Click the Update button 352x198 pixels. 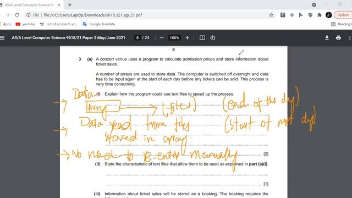343,15
